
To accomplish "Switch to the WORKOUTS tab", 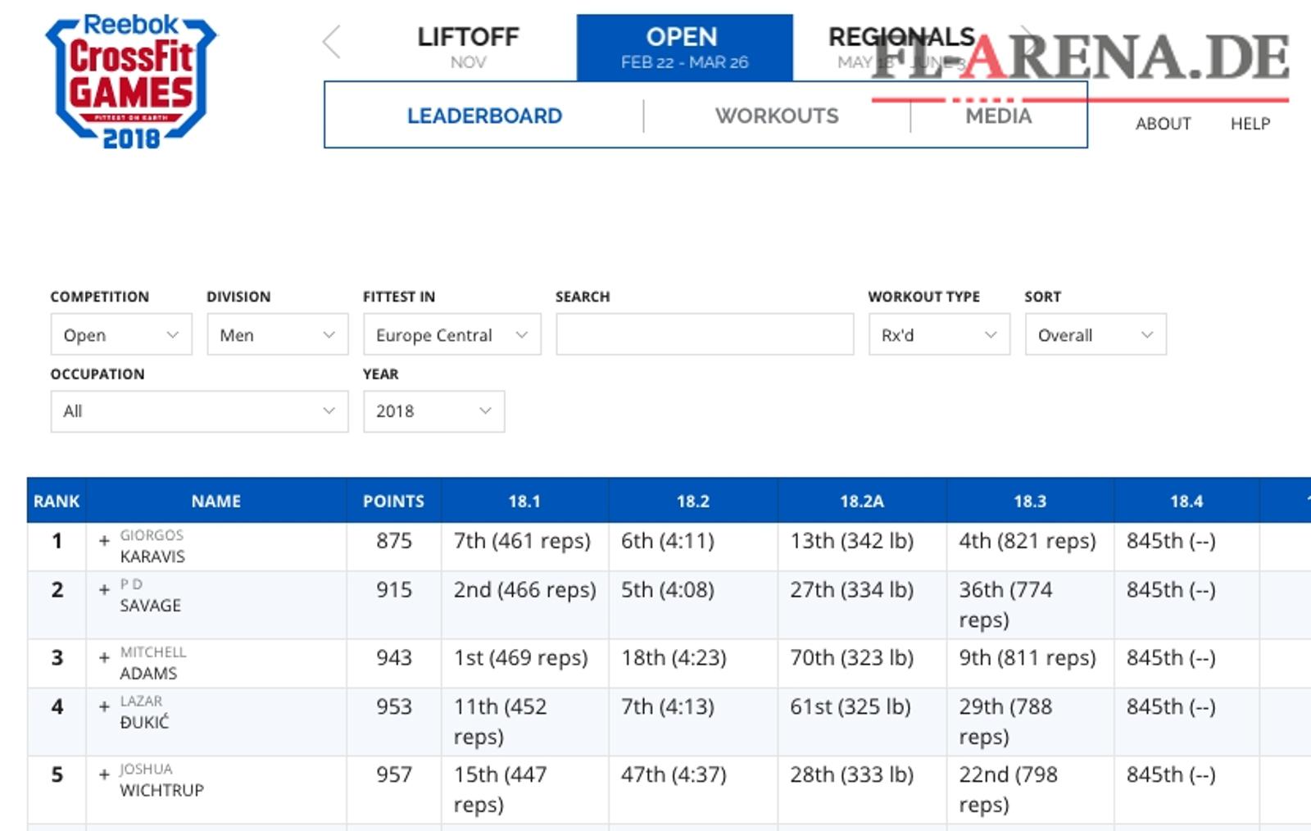I will (x=777, y=116).
